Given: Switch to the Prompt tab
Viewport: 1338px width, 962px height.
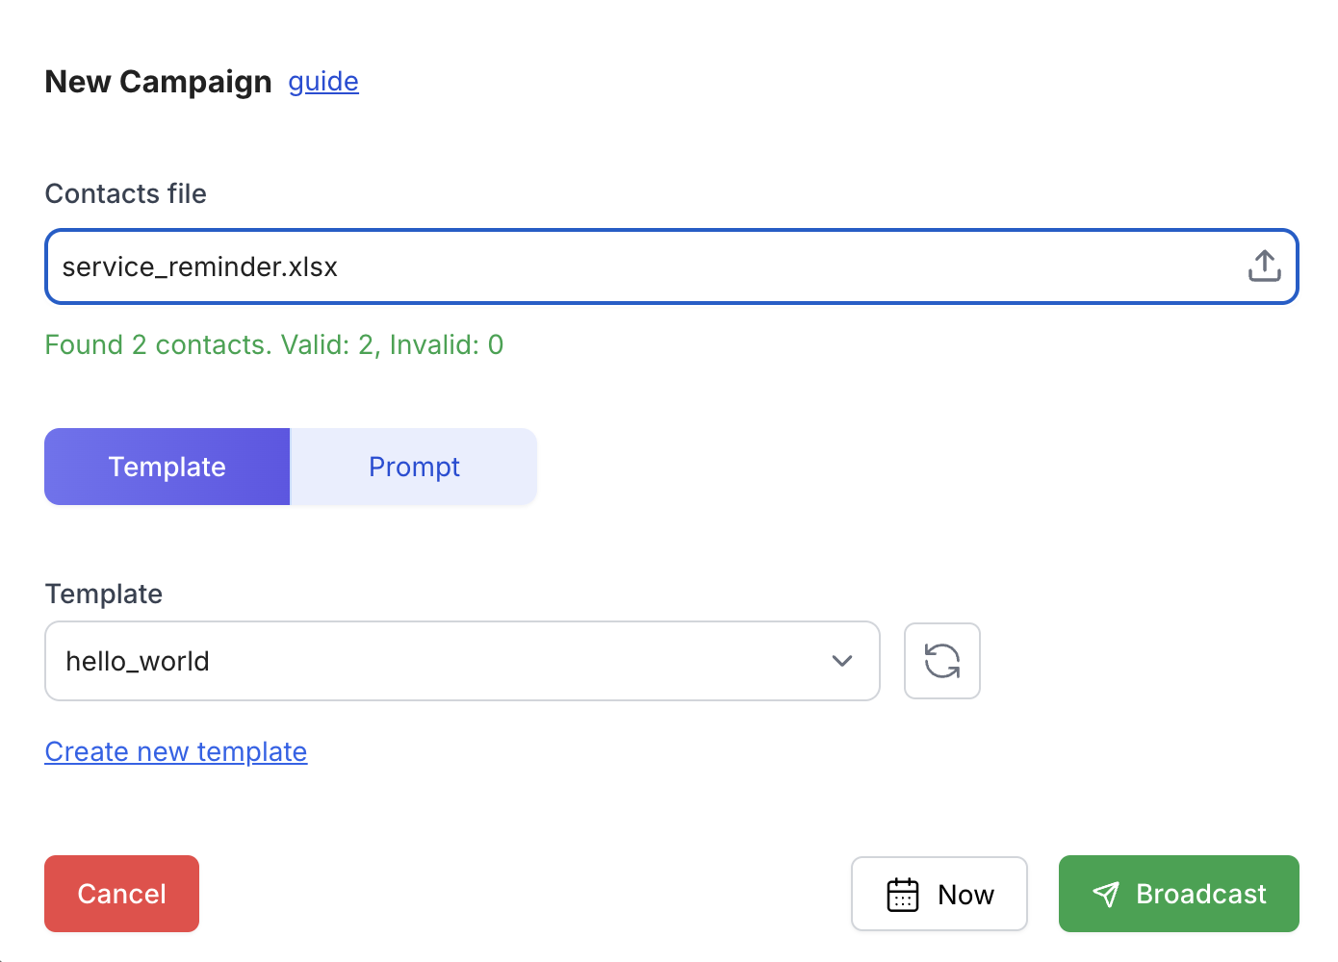Looking at the screenshot, I should click(414, 467).
